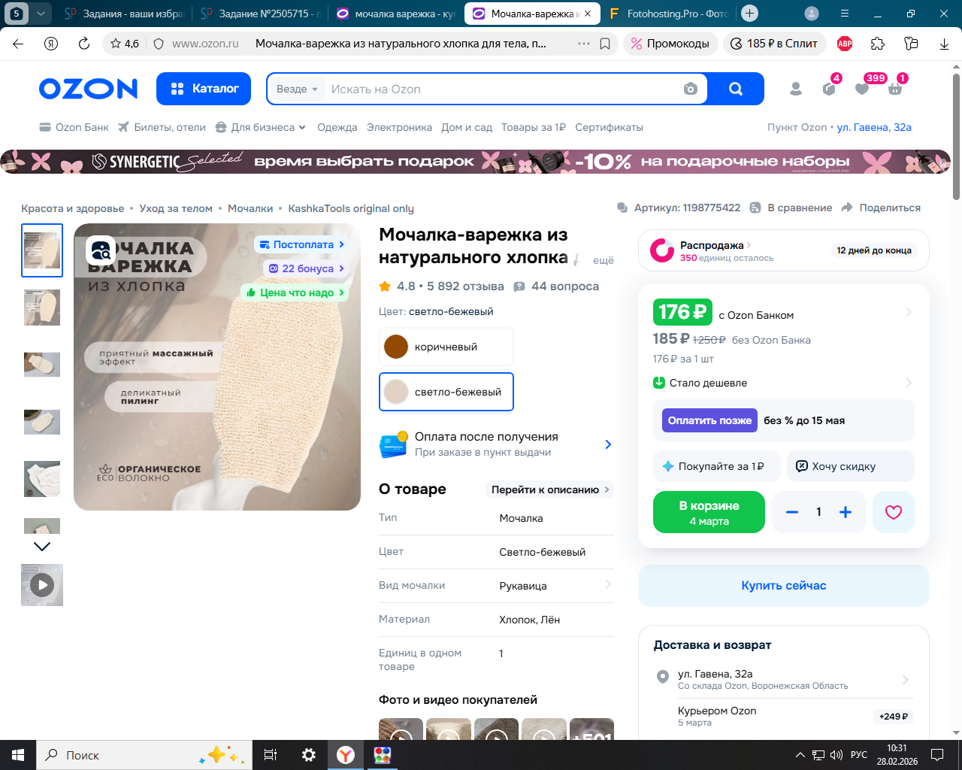Click the Хочу скидку button
Viewport: 962px width, 770px height.
tap(851, 466)
